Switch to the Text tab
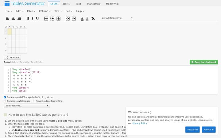 (x=79, y=4)
